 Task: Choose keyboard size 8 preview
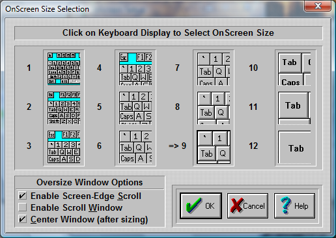pyautogui.click(x=214, y=108)
